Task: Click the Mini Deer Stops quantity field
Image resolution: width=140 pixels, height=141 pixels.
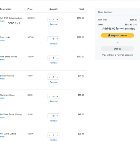Action: click(53, 116)
